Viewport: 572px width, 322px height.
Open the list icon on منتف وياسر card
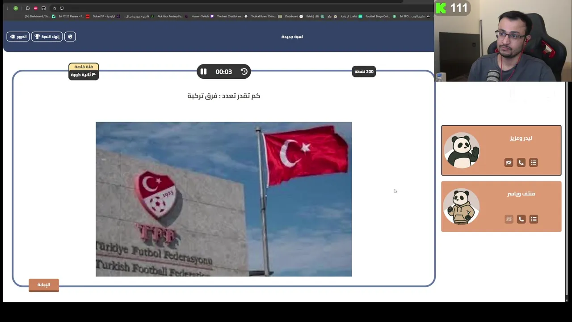tap(534, 219)
